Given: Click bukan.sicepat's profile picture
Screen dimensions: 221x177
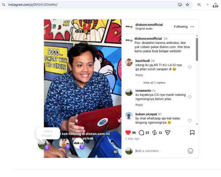Looking at the screenshot, I should (x=129, y=116).
